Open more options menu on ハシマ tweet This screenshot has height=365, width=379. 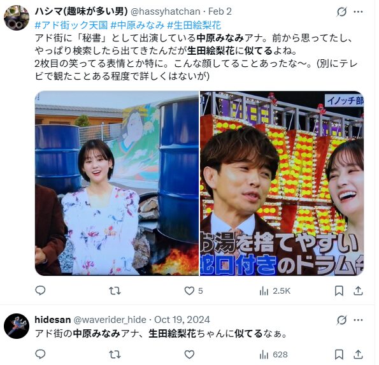click(x=358, y=12)
